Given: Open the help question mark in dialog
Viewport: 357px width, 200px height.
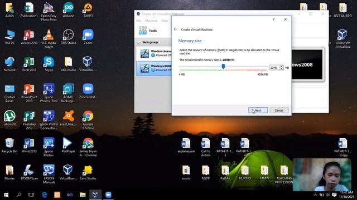Looking at the screenshot, I should [x=274, y=19].
